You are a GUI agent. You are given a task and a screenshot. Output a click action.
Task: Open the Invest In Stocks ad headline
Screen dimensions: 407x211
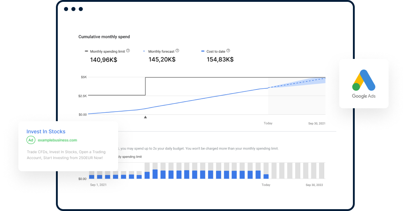[x=46, y=131]
